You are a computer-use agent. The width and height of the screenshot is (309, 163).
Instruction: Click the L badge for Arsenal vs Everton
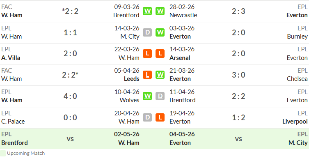tap(160, 54)
